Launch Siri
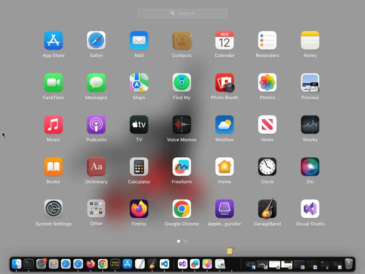Viewport: 365px width, 274px height. [310, 167]
